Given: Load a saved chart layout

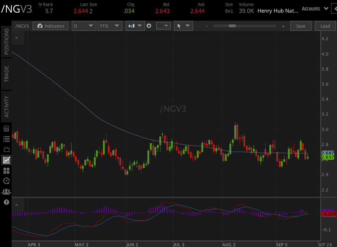Looking at the screenshot, I should [325, 26].
